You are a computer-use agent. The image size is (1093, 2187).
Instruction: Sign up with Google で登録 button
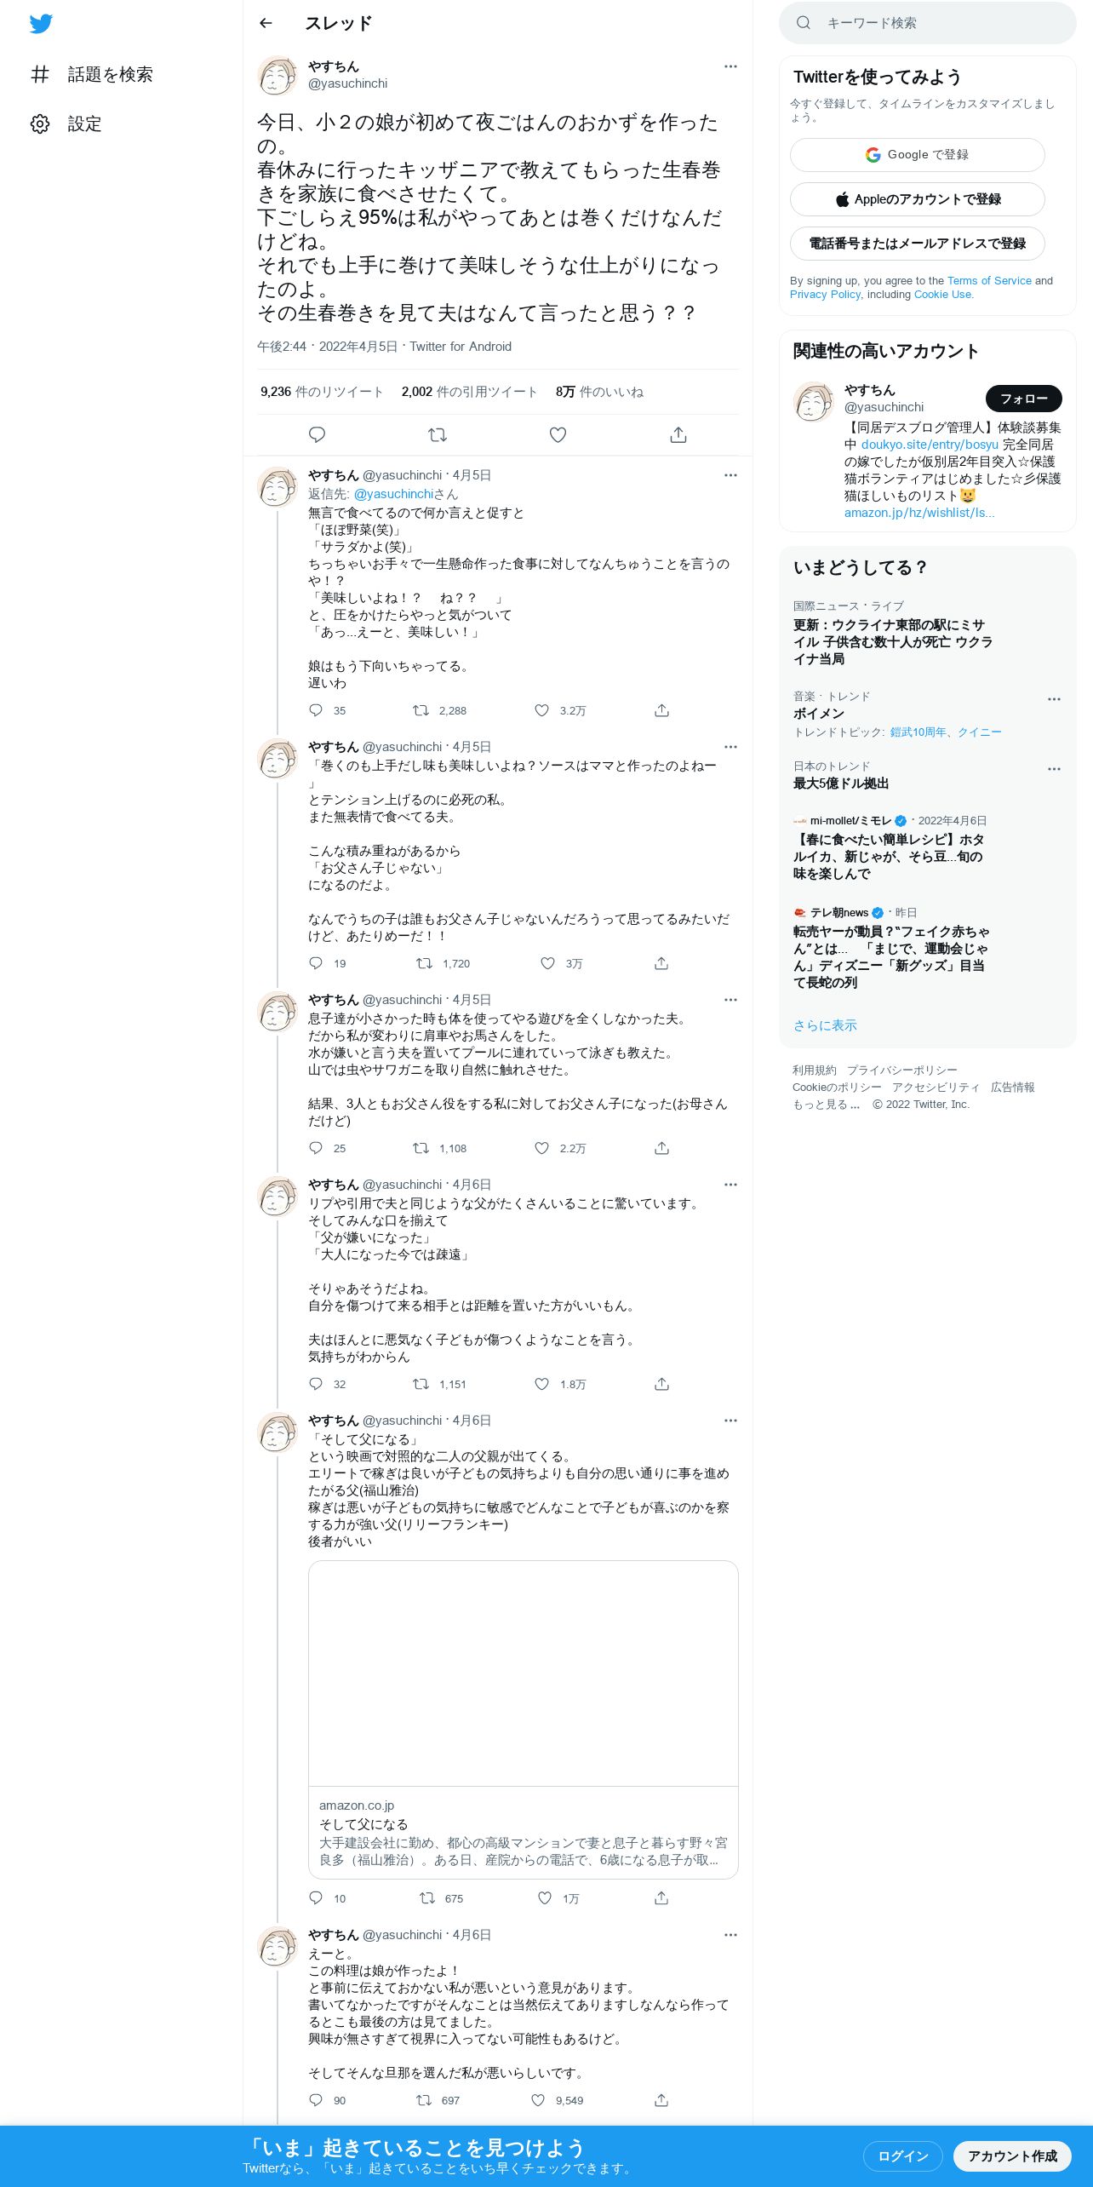[917, 155]
